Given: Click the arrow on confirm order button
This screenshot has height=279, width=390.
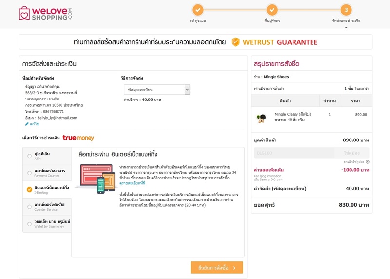Looking at the screenshot, I should 234,268.
